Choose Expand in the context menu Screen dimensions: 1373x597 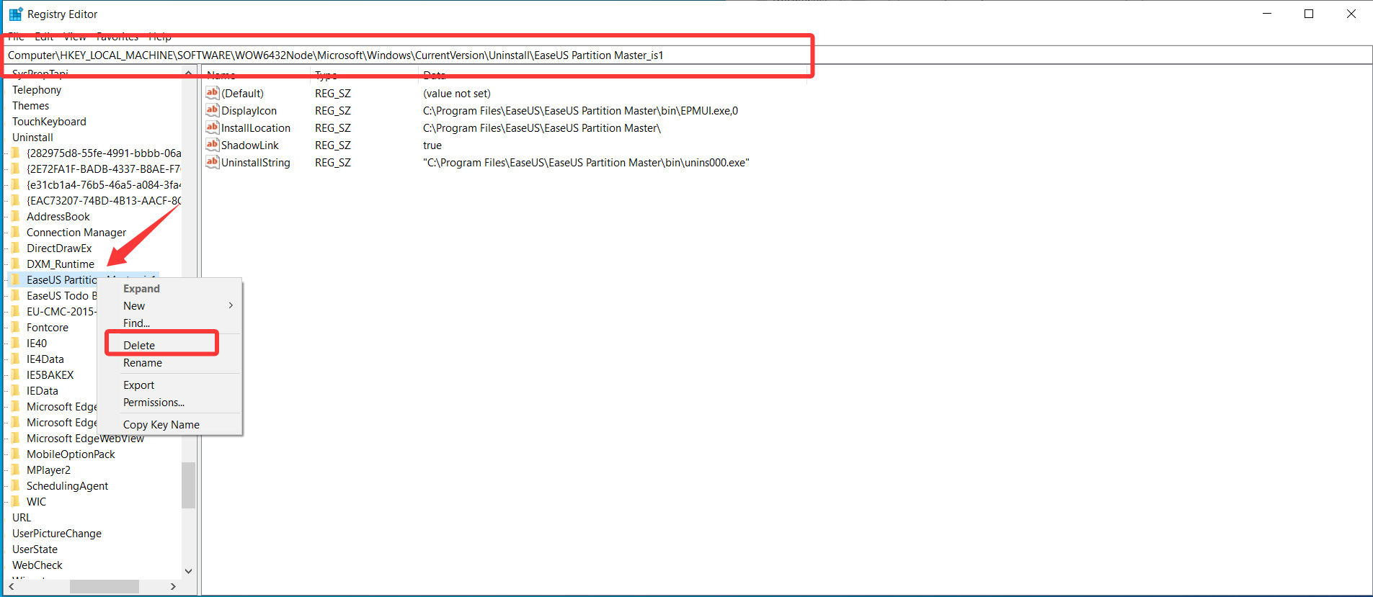169,288
